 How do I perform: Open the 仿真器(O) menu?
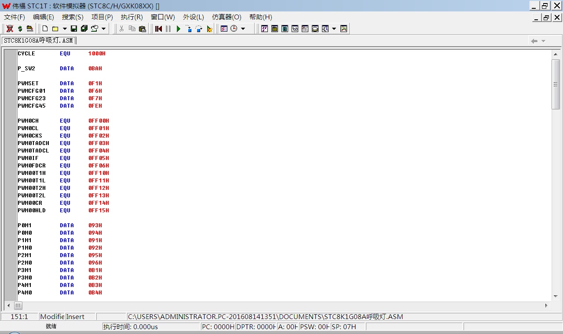227,17
